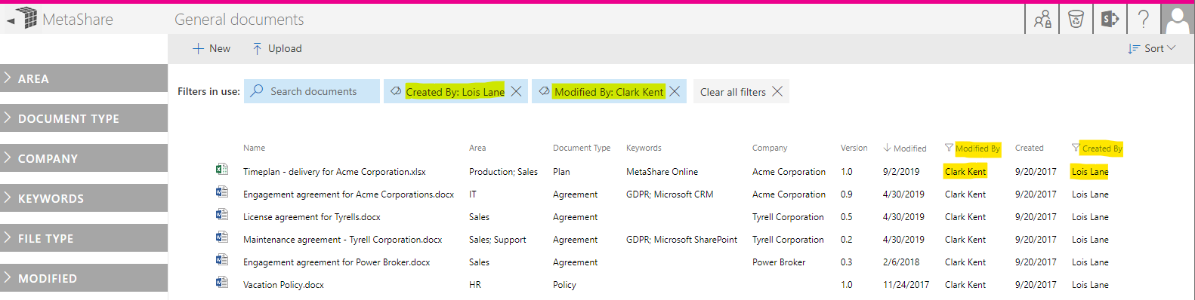Open Engagement agreement for Power Broker.docx
1195x300 pixels.
[336, 262]
